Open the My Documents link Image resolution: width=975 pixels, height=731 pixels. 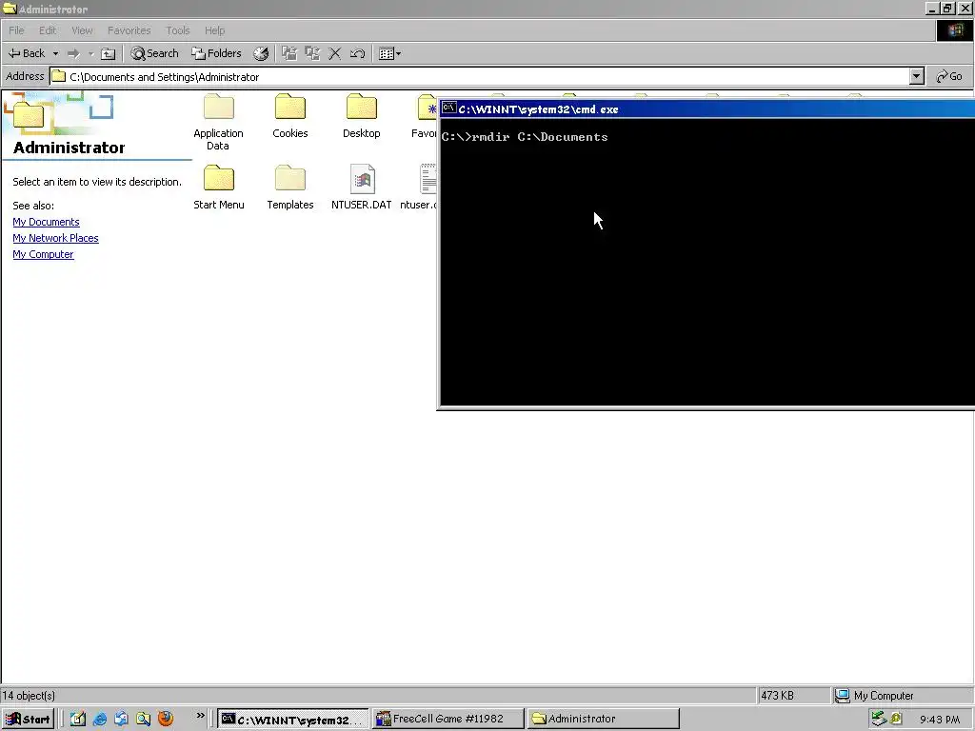[46, 222]
